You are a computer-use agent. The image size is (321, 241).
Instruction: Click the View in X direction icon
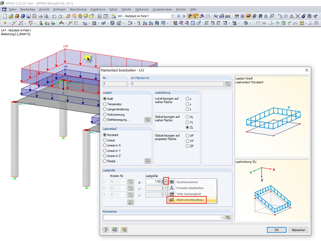click(207, 23)
